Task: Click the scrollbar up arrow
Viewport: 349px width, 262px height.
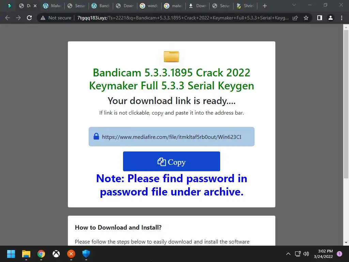Action: coord(346,27)
